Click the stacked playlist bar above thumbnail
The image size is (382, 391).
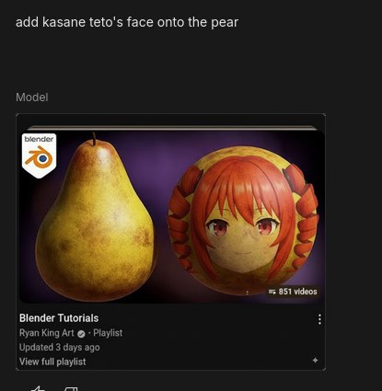(172, 127)
